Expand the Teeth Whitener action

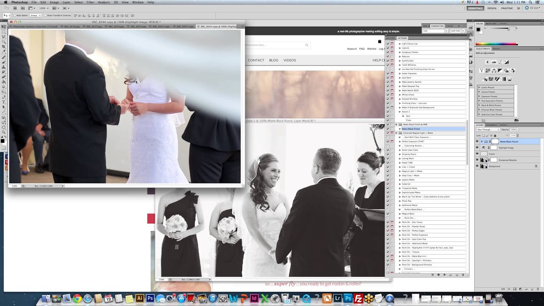(400, 65)
